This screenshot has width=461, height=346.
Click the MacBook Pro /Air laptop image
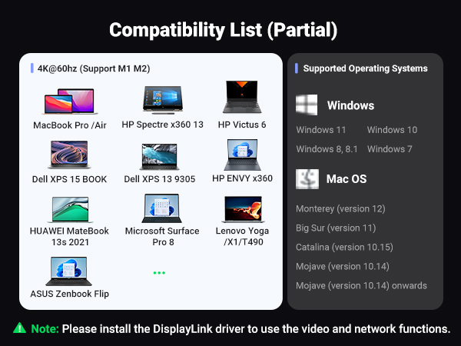point(70,101)
